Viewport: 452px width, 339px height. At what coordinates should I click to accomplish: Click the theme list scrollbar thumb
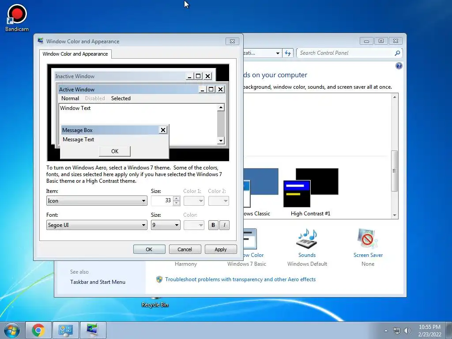click(395, 171)
